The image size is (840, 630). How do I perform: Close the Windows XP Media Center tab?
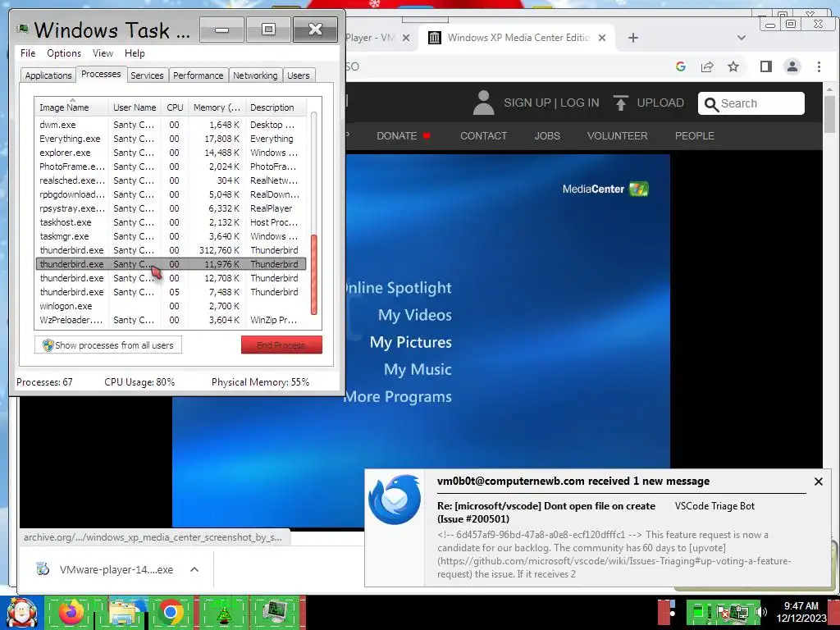pos(602,38)
